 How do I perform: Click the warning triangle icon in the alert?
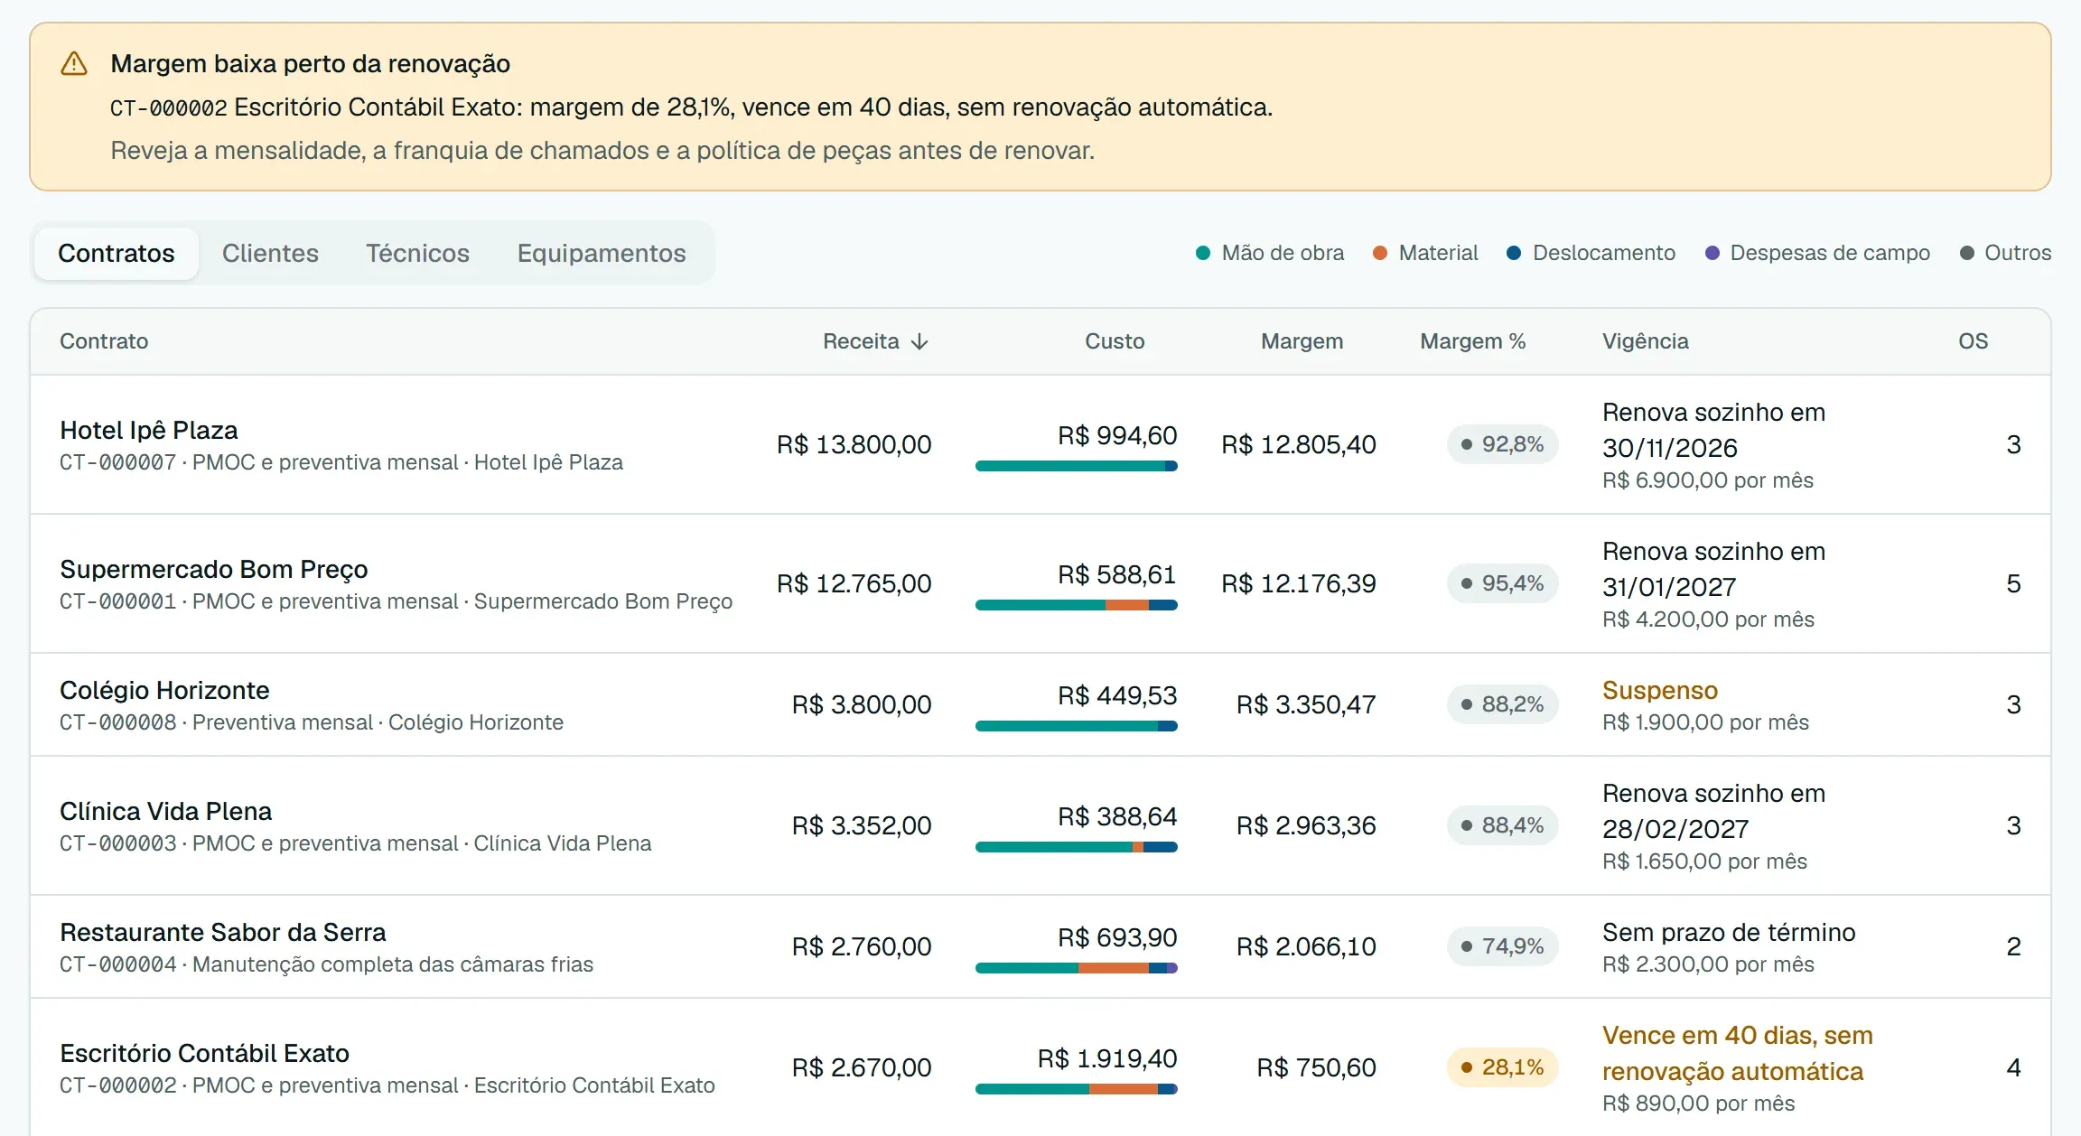pos(73,63)
